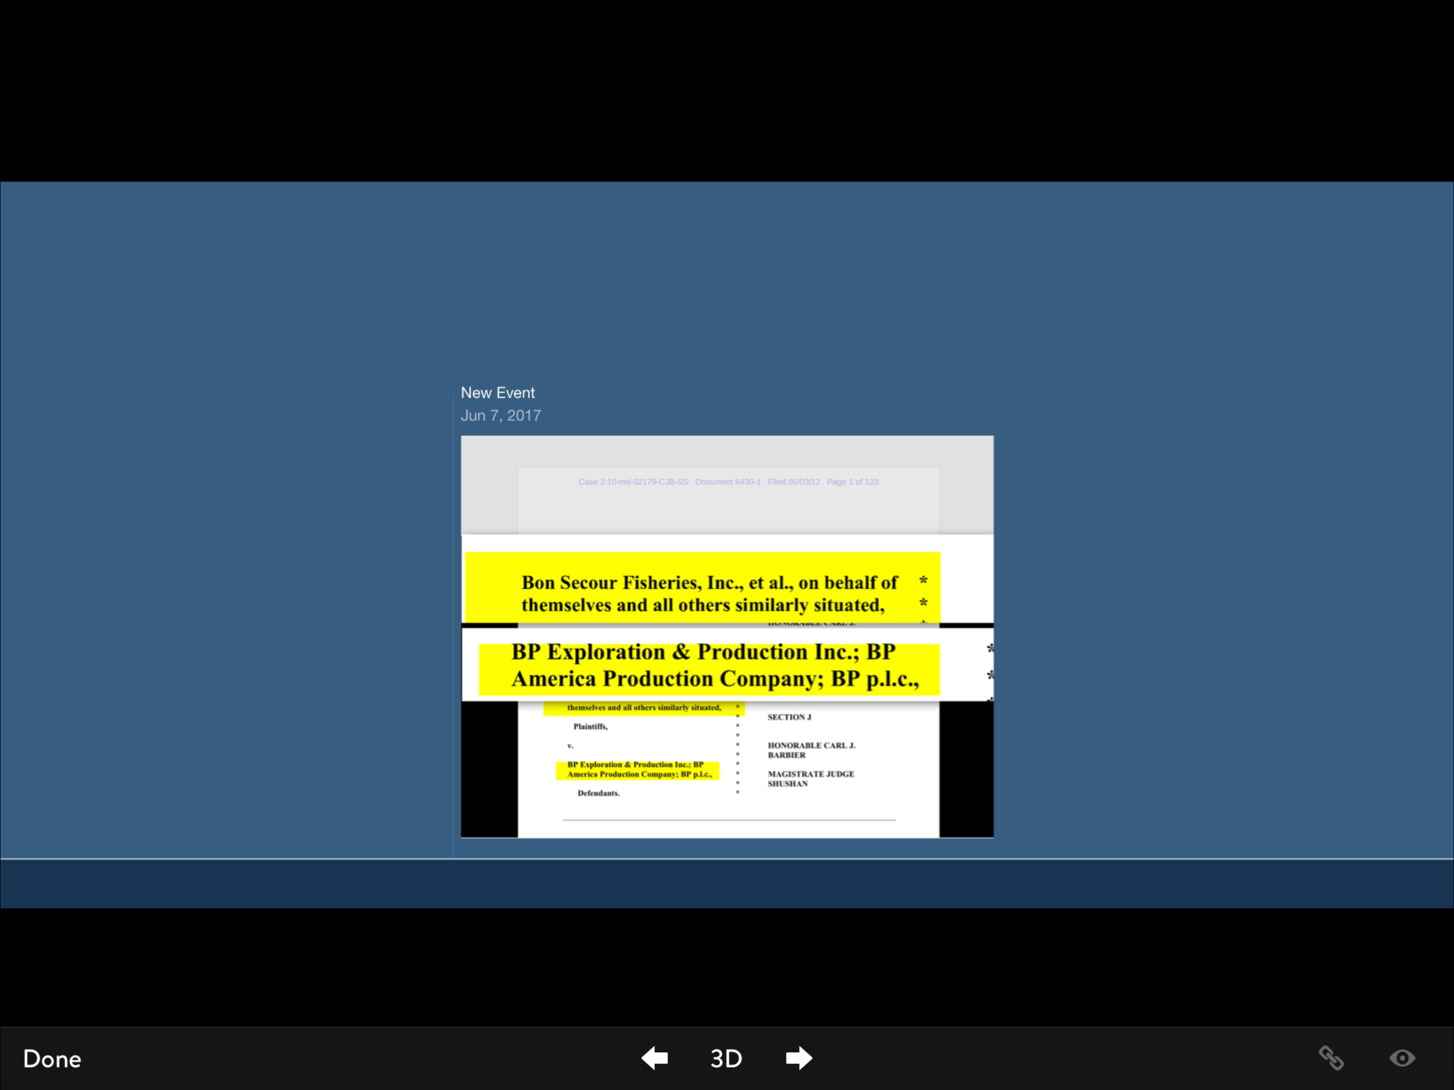1454x1090 pixels.
Task: Click small highlighted 'themselves and all others' text
Action: click(643, 708)
